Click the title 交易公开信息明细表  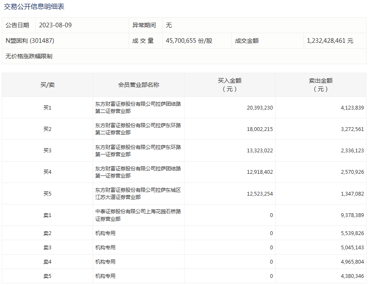(x=34, y=6)
